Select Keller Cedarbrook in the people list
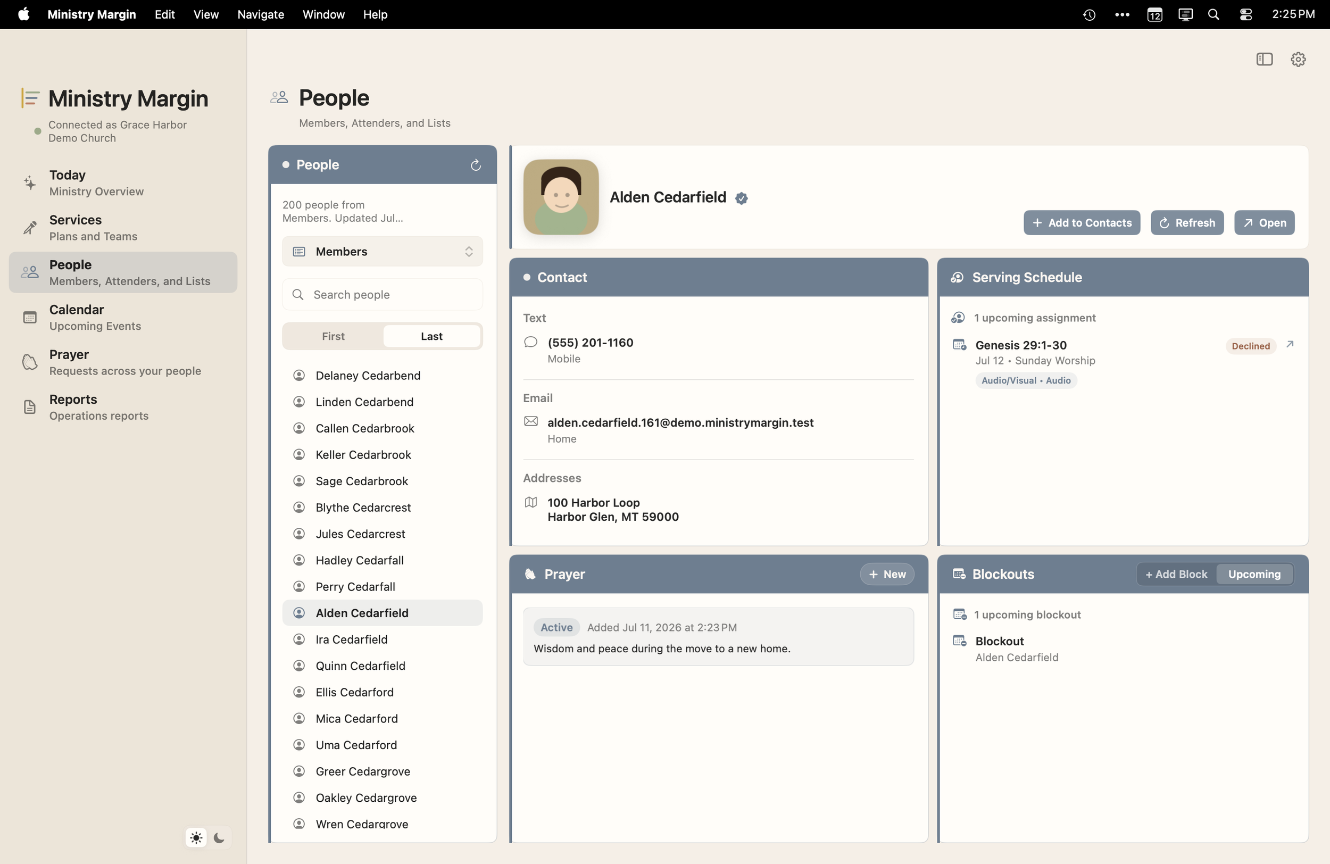The height and width of the screenshot is (864, 1330). (x=382, y=454)
